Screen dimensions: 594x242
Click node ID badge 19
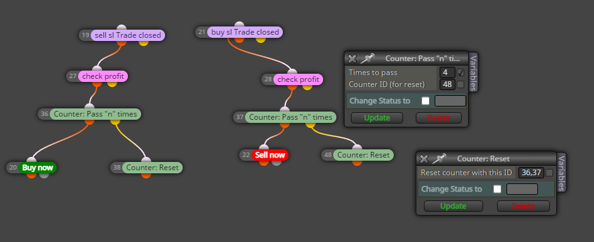point(85,35)
